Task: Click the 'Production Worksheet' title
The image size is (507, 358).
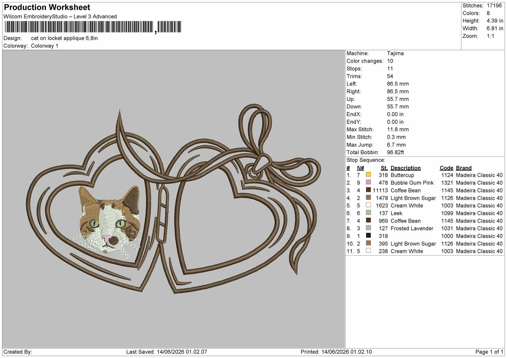Action: (47, 7)
